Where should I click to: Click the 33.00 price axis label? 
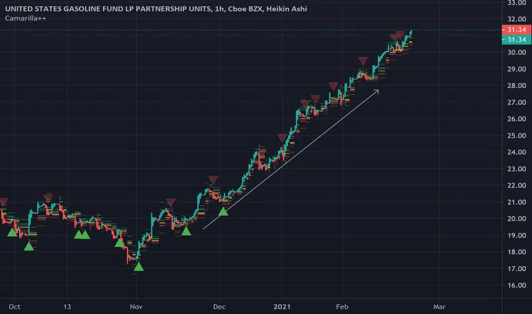517,3
